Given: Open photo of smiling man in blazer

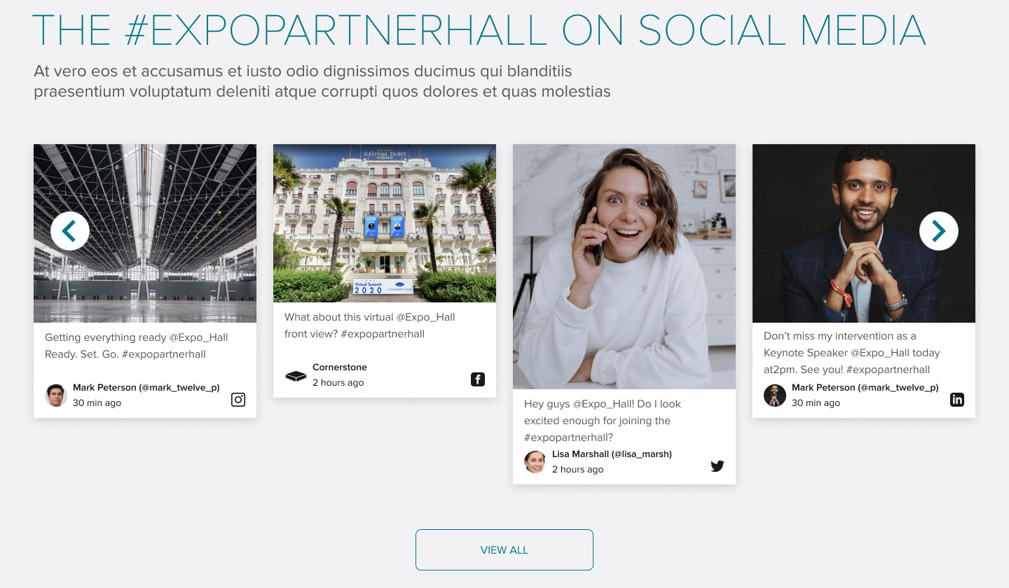Looking at the screenshot, I should 864,233.
